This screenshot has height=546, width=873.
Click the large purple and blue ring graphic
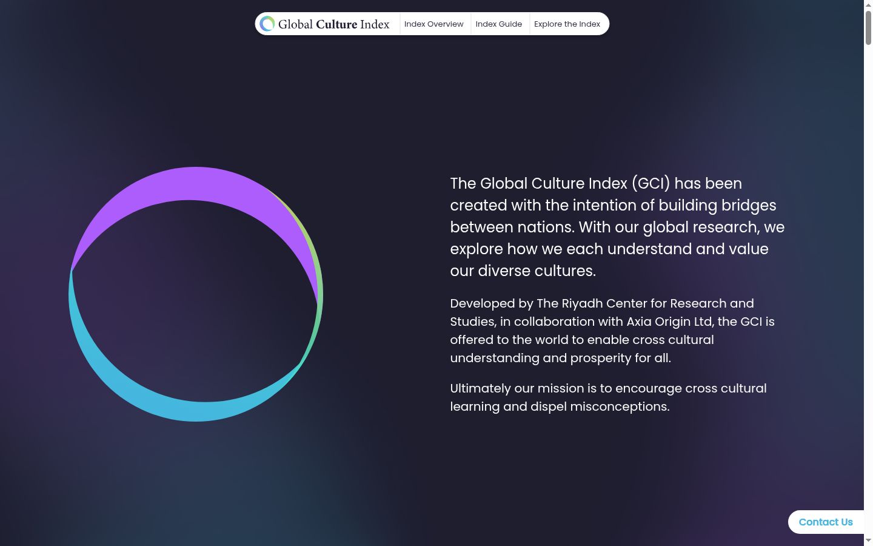tap(196, 294)
